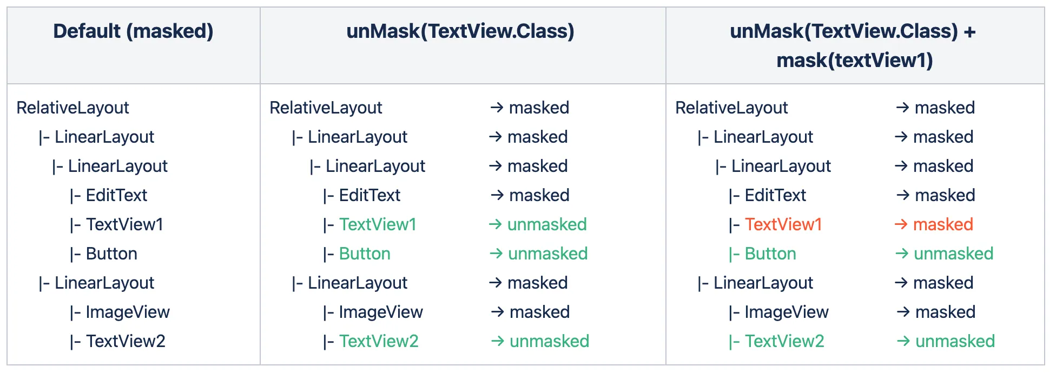The image size is (1056, 373).
Task: Click "unmasked" label beside middle column's Button
Action: coord(547,254)
